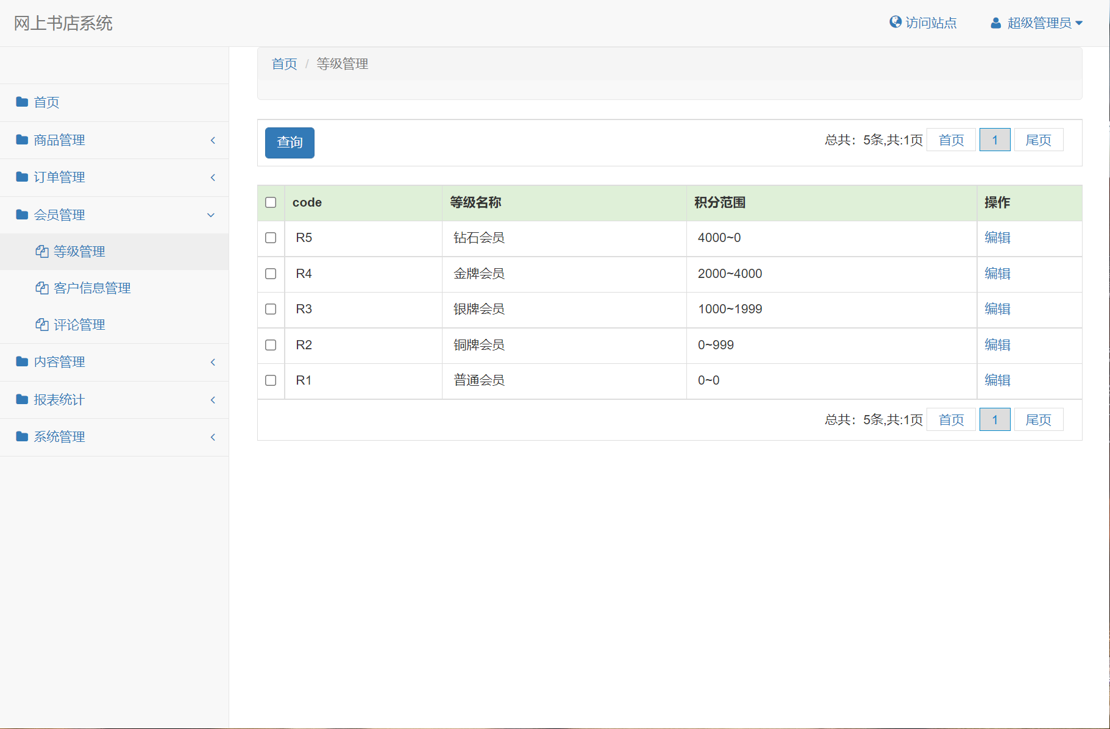Open 评论管理 via its sidebar icon
The image size is (1110, 729).
[x=41, y=324]
